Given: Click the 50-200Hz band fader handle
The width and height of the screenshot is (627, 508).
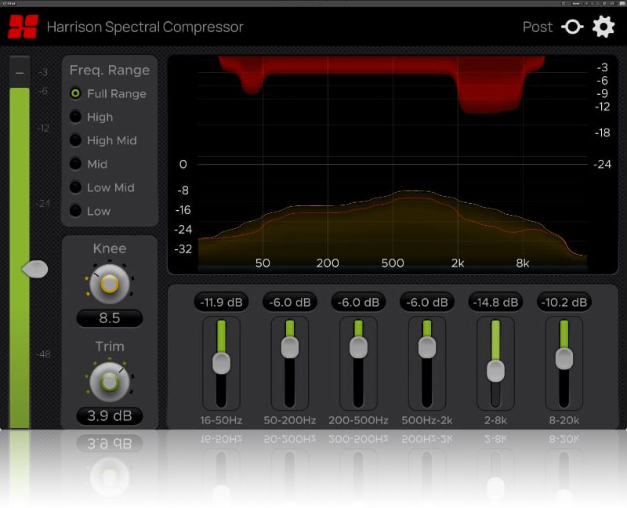Looking at the screenshot, I should pyautogui.click(x=290, y=347).
